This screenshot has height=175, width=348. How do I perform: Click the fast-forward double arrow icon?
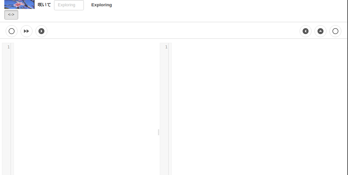pos(27,31)
